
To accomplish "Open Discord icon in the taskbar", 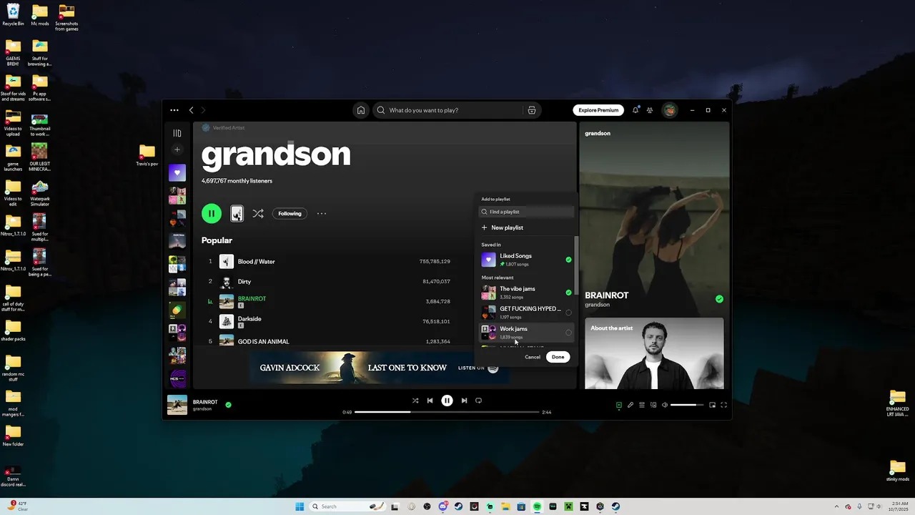I will coord(443,506).
